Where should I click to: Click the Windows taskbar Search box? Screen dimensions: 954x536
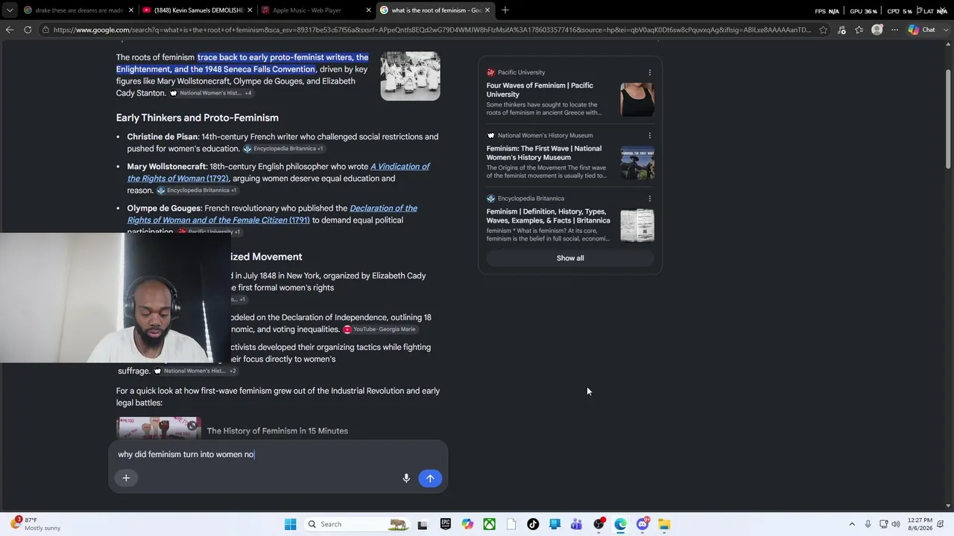(358, 524)
